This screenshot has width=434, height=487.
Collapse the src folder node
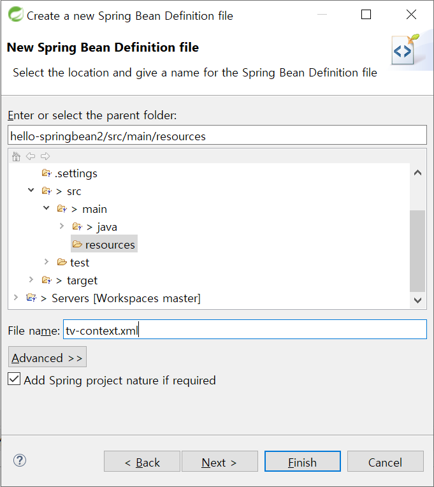tap(31, 190)
